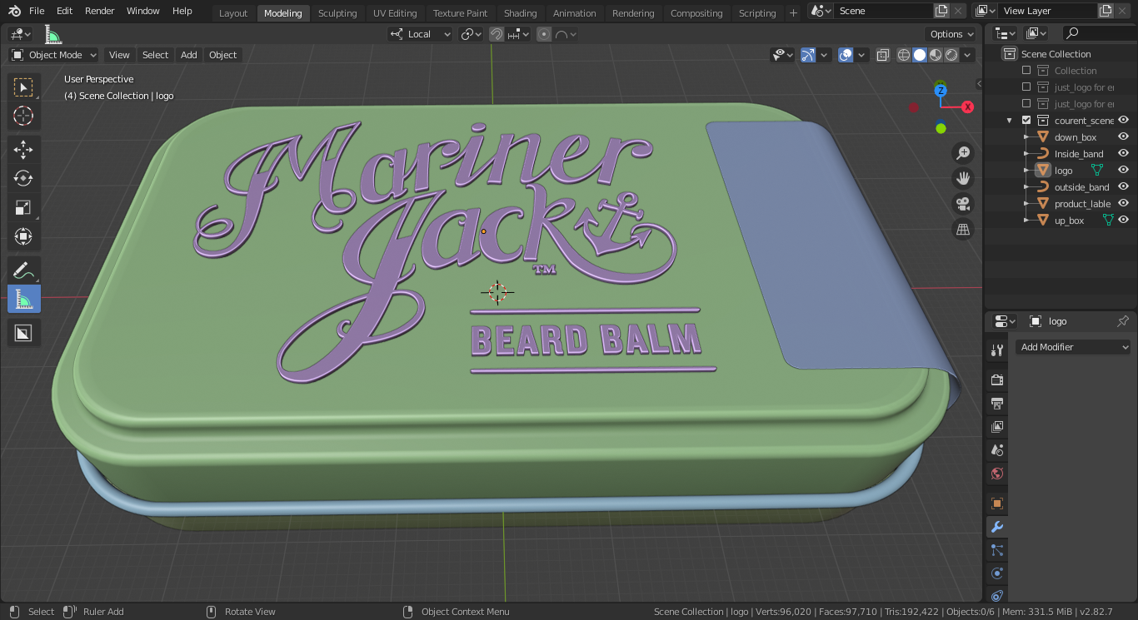
Task: Open the Object Mode dropdown
Action: point(54,55)
